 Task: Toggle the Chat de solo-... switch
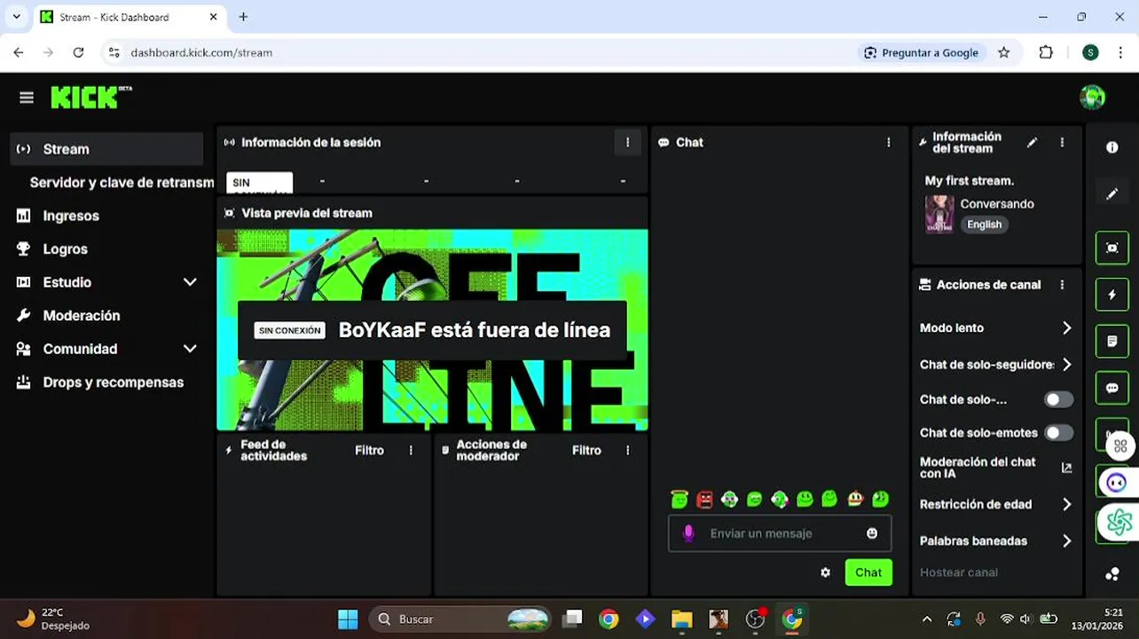1058,399
